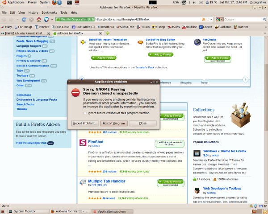Screen dimensions: 268x214
Task: Open the Bookmarks menu
Action: (x=49, y=12)
